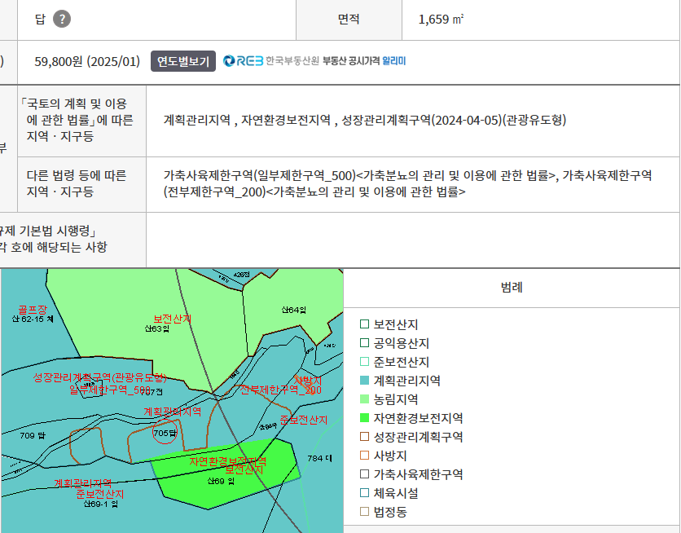Screen dimensions: 681x533
Task: Click the 709 답 parcel label on map
Action: click(x=32, y=435)
